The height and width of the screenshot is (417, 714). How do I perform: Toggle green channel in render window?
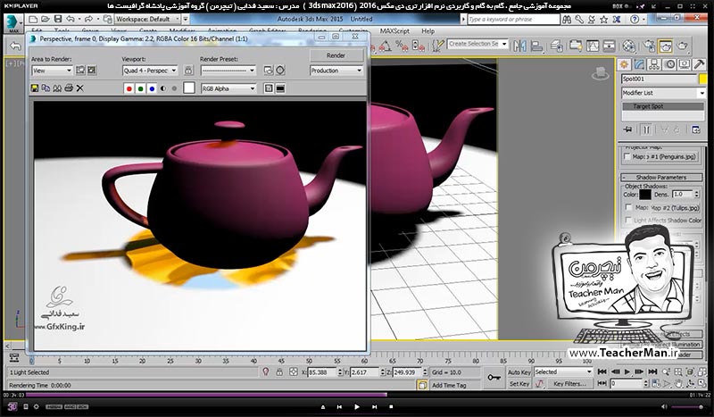140,88
